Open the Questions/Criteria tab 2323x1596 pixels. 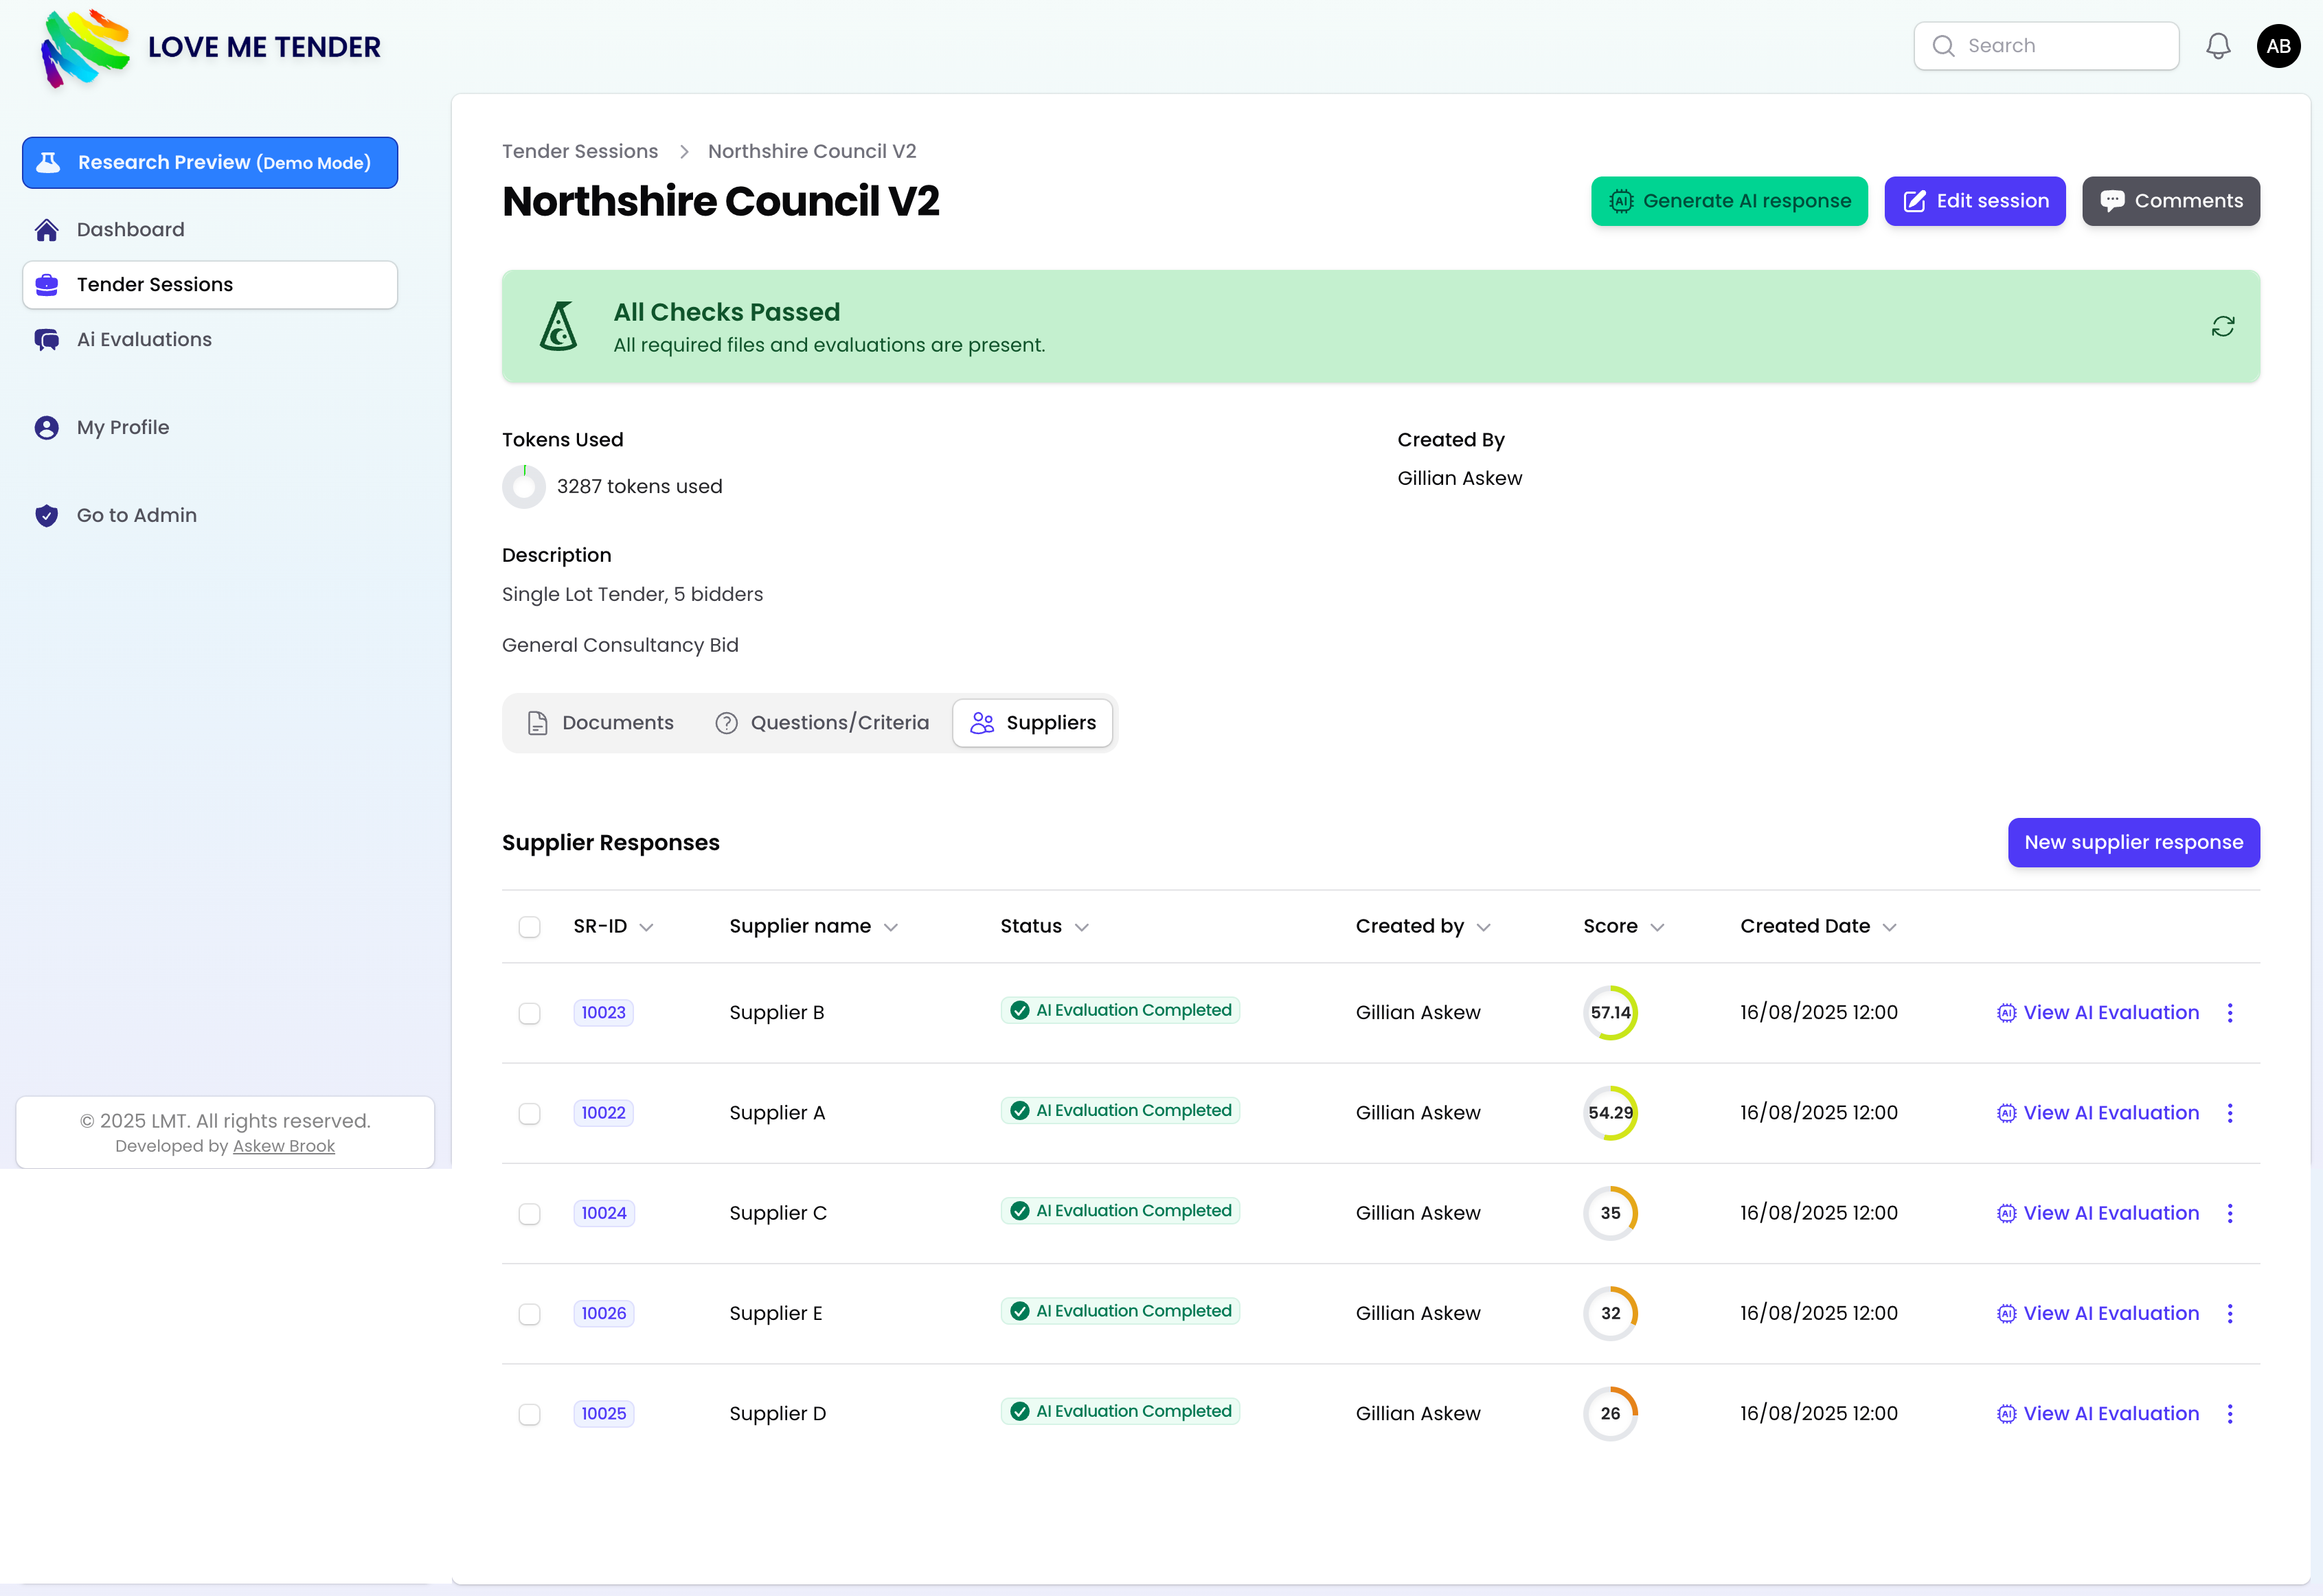coord(822,723)
